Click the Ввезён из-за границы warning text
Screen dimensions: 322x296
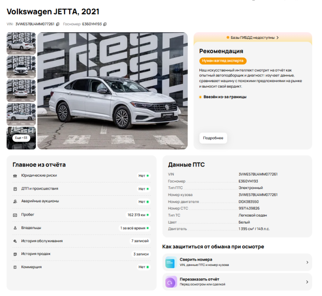tap(225, 97)
